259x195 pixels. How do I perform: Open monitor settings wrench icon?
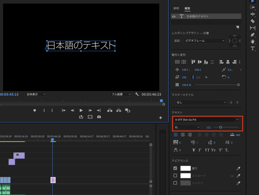137,94
